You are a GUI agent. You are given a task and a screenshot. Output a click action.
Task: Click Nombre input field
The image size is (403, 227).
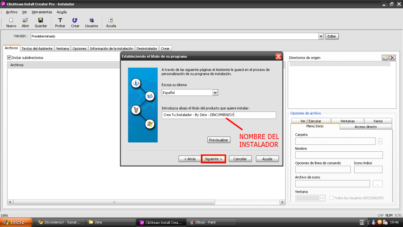(x=339, y=155)
